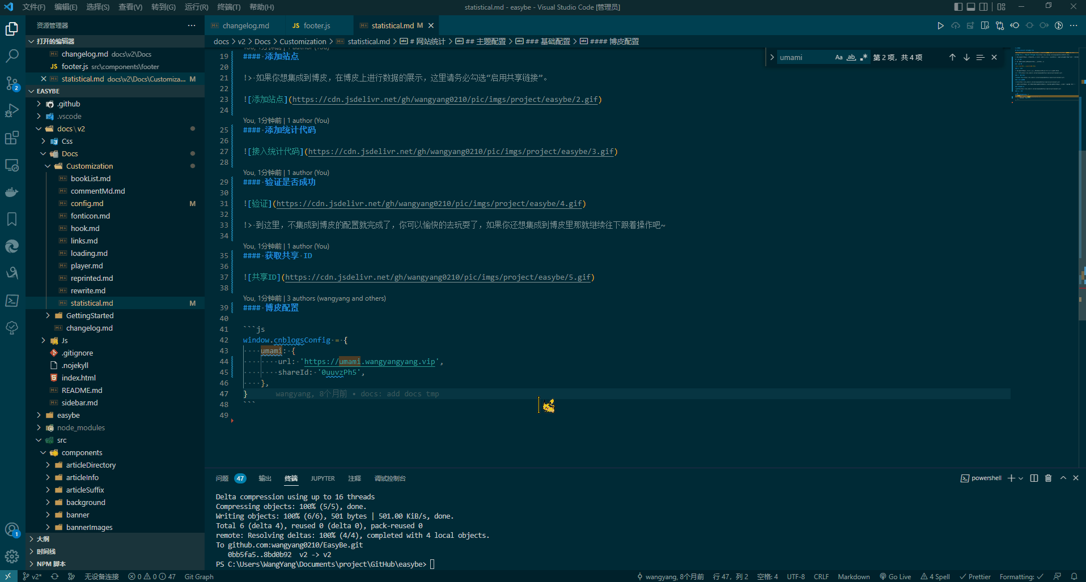Expand the 时间线 section

click(115, 551)
